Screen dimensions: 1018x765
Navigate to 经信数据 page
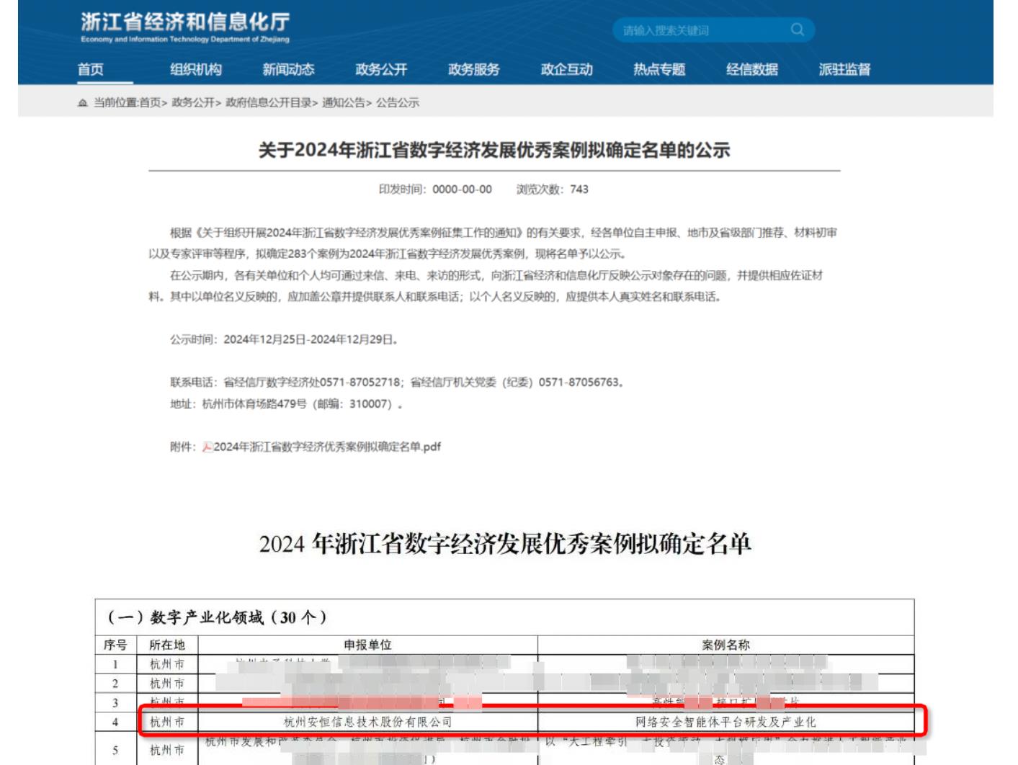click(751, 70)
